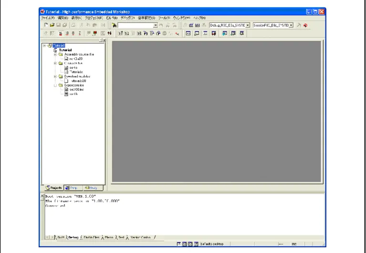Open the red Status view icon
Image resolution: width=366 pixels, height=253 pixels.
214,33
